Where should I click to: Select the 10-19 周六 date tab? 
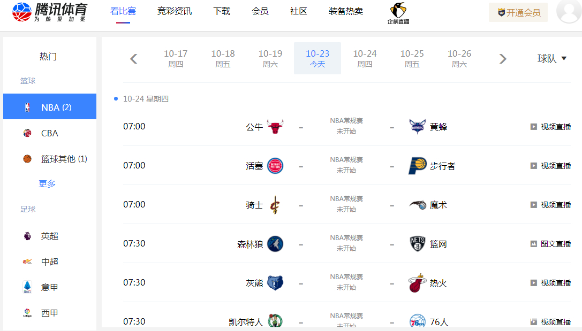point(270,59)
